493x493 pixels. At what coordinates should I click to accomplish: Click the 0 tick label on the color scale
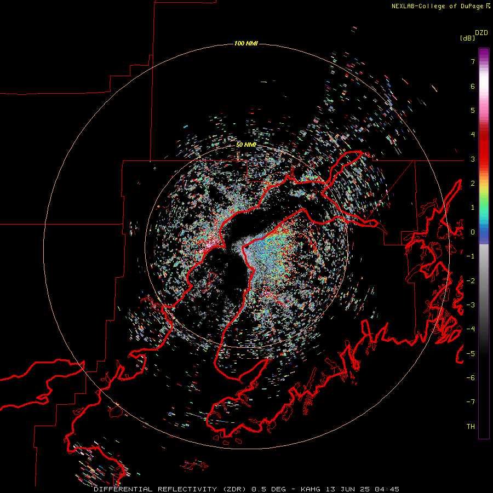point(473,232)
